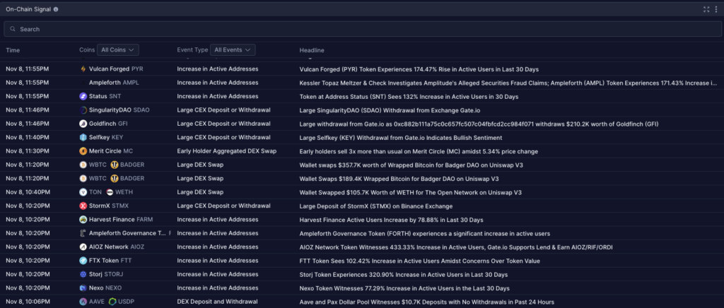
Task: Click the info icon beside On-Chain Signal
Action: click(56, 9)
